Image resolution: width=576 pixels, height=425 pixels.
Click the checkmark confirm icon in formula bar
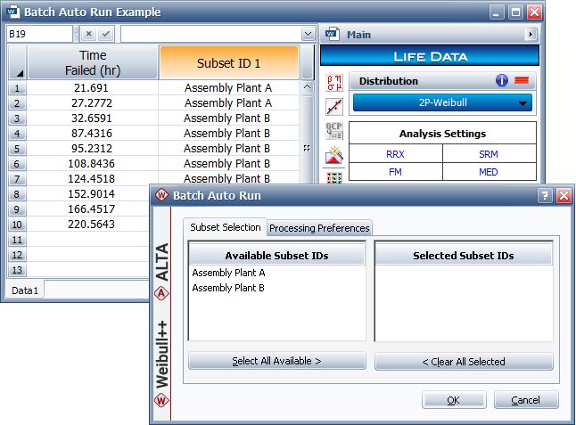point(105,34)
